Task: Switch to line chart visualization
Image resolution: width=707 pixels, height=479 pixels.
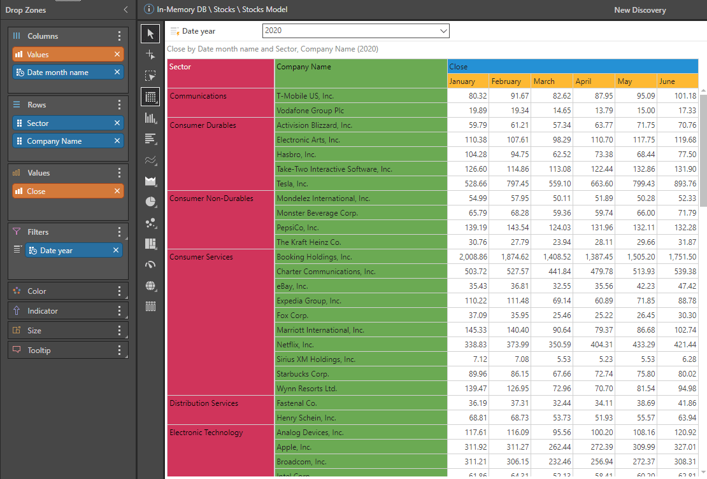Action: coord(150,160)
